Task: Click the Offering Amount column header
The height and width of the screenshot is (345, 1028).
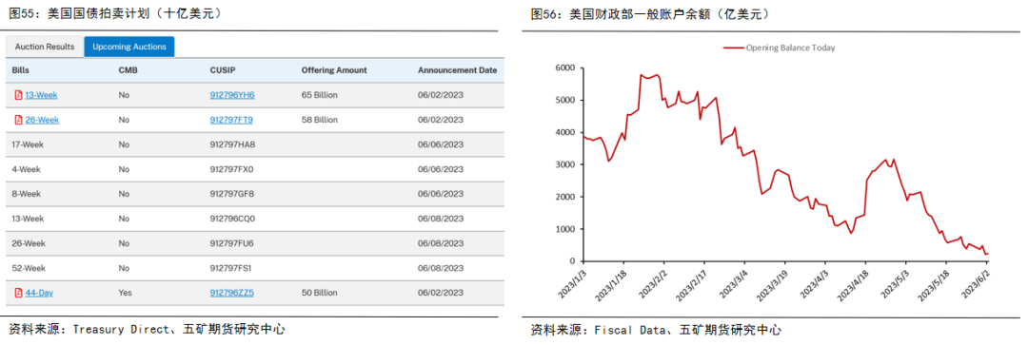Action: (334, 70)
